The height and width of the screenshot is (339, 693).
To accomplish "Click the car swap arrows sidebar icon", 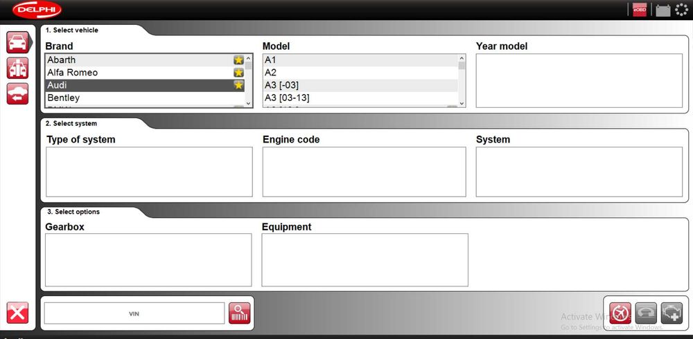I will 18,93.
